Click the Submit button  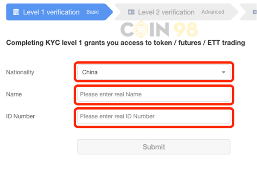coord(154,147)
